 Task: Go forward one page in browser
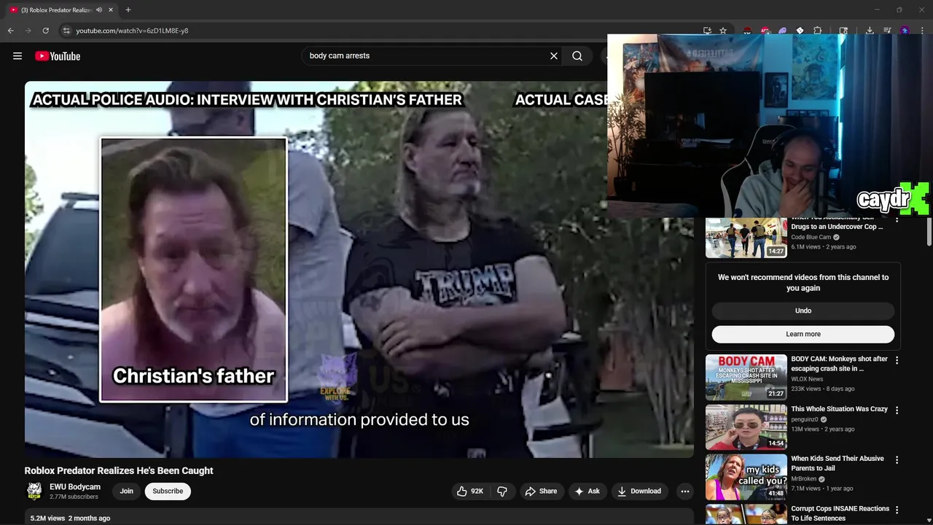coord(28,31)
